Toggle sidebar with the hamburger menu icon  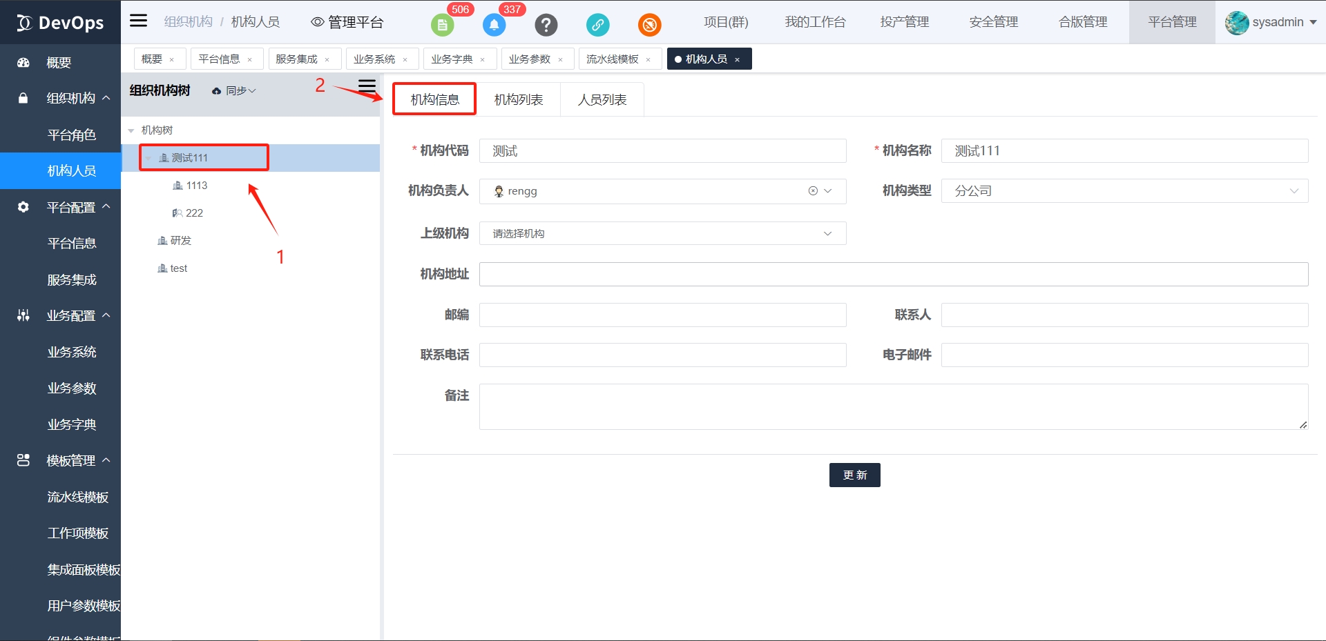pos(139,21)
